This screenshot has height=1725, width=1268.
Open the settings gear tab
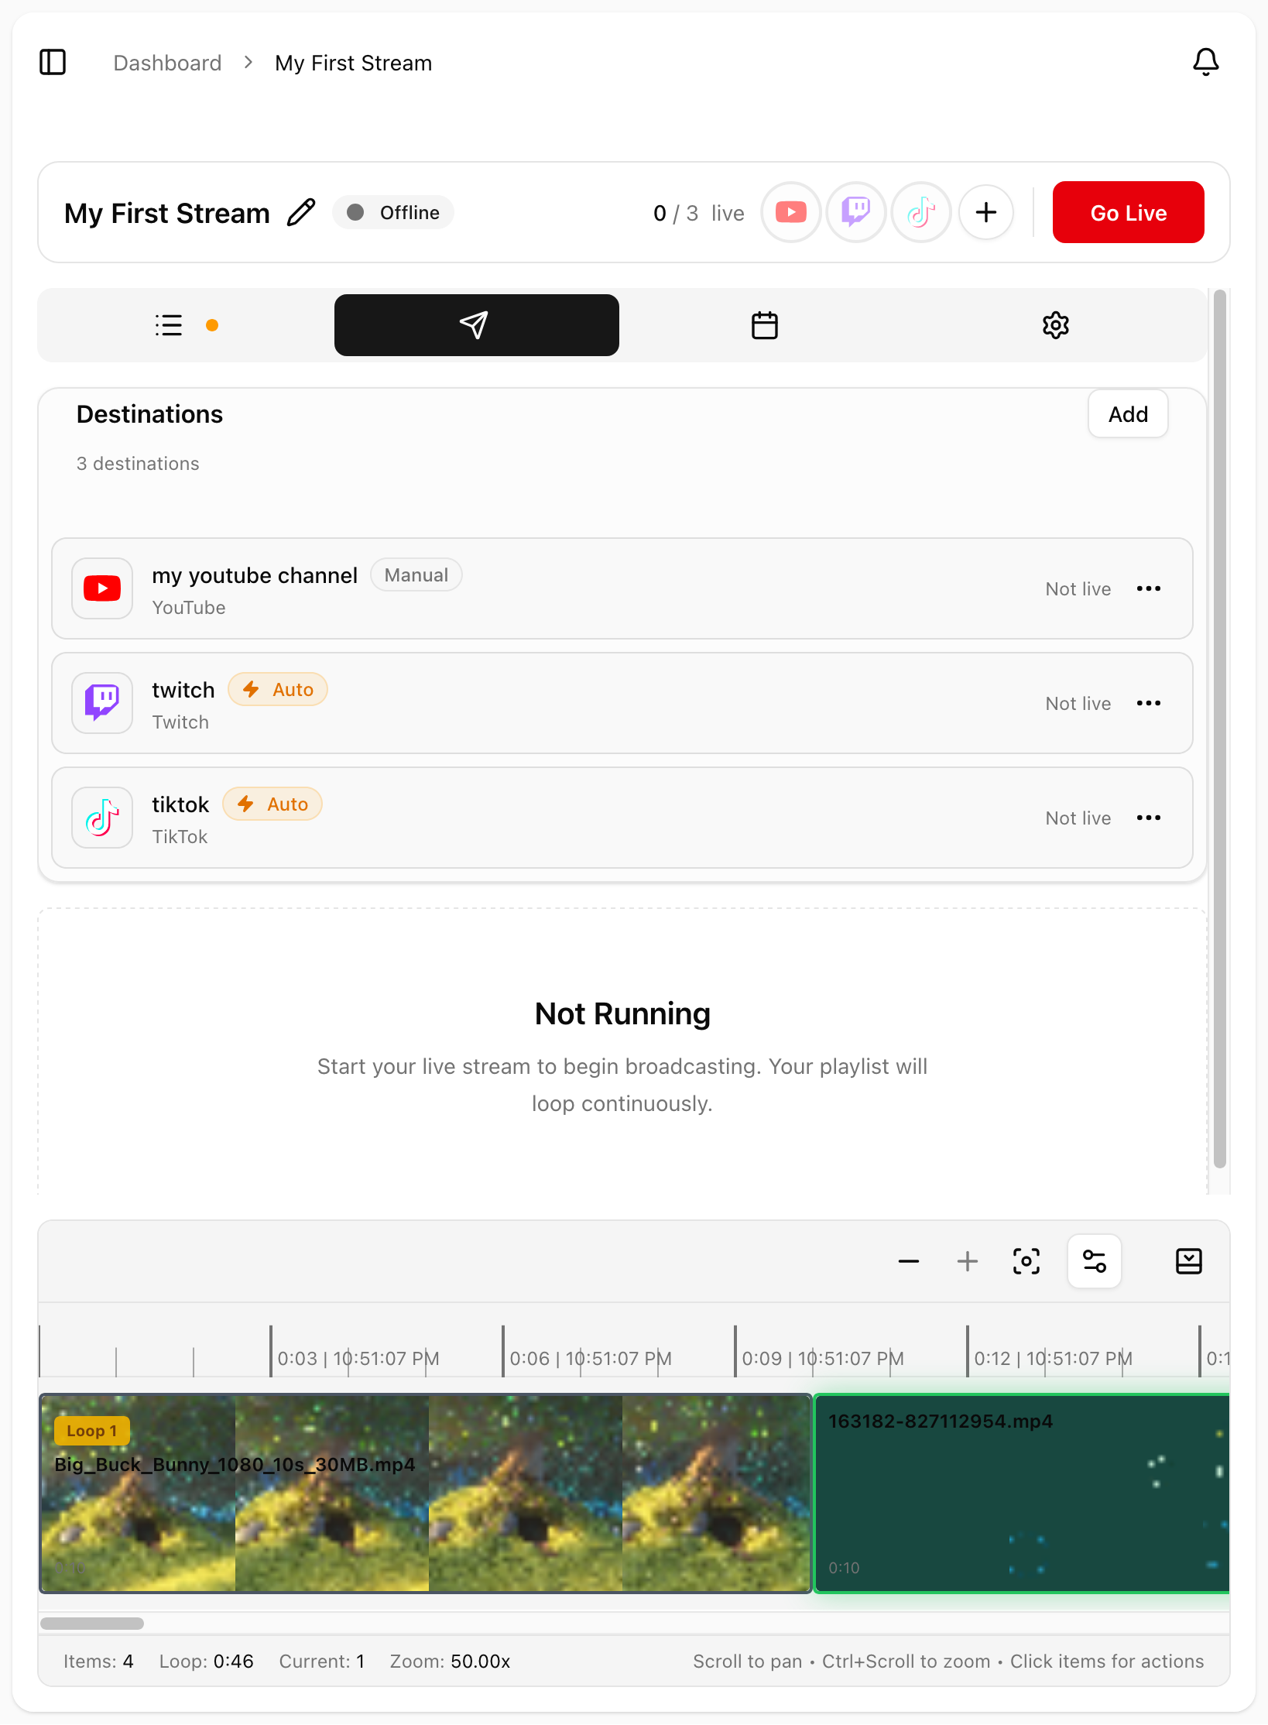pyautogui.click(x=1055, y=325)
